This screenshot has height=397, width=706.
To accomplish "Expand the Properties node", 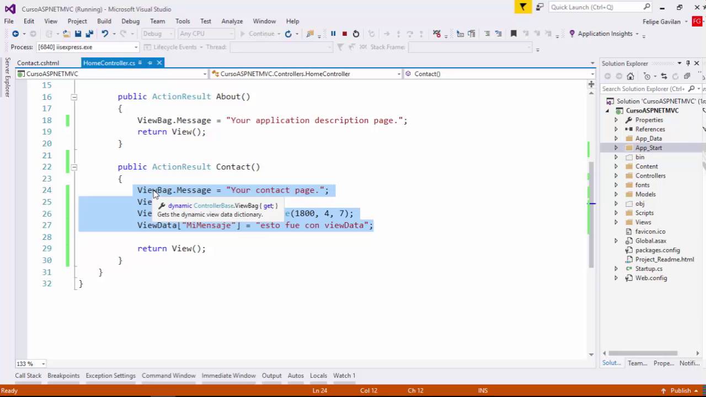I will (x=616, y=120).
